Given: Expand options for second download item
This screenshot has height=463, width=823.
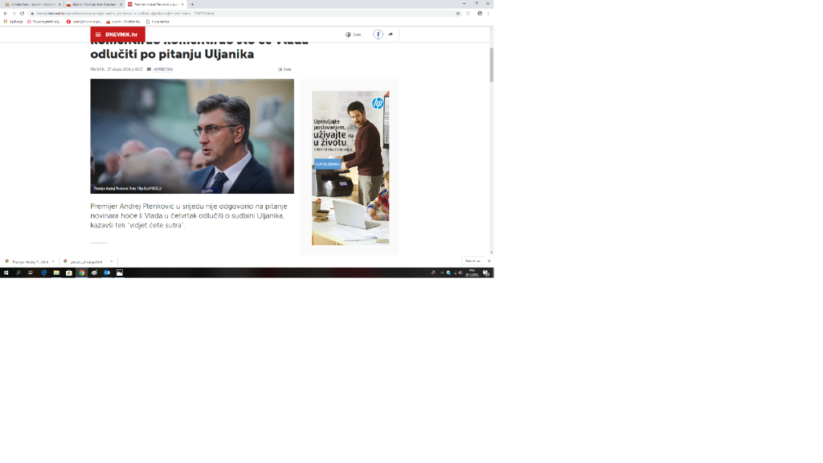Looking at the screenshot, I should pyautogui.click(x=111, y=261).
